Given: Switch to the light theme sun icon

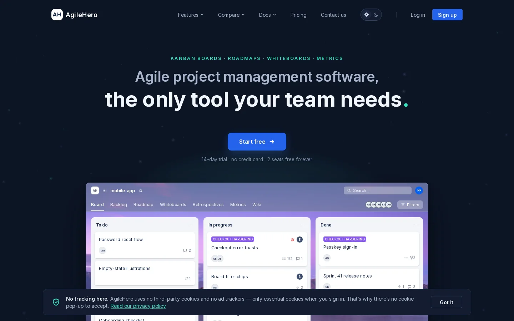Looking at the screenshot, I should [x=367, y=15].
